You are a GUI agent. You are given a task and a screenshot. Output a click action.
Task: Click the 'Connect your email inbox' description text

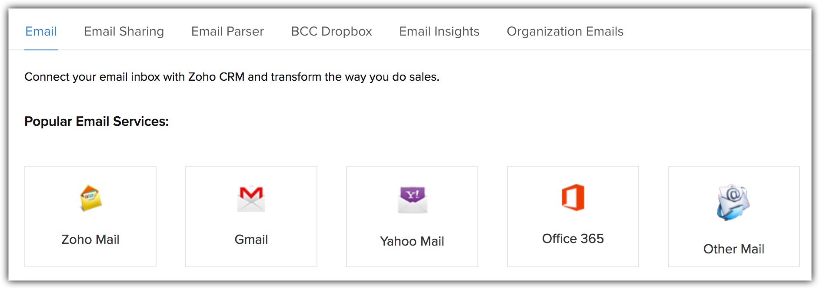click(232, 77)
